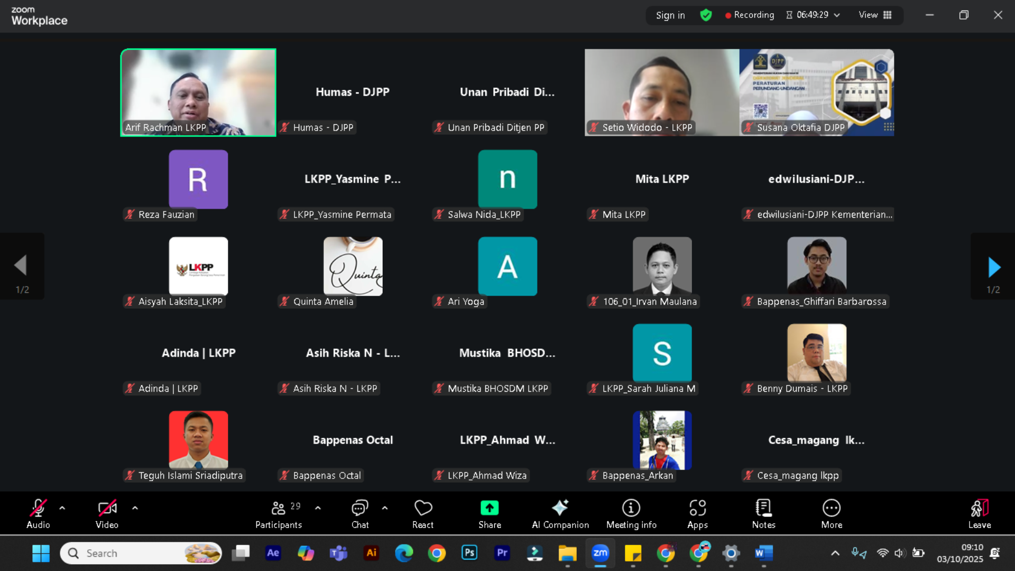Open the Participants panel
The image size is (1015, 571).
click(279, 514)
